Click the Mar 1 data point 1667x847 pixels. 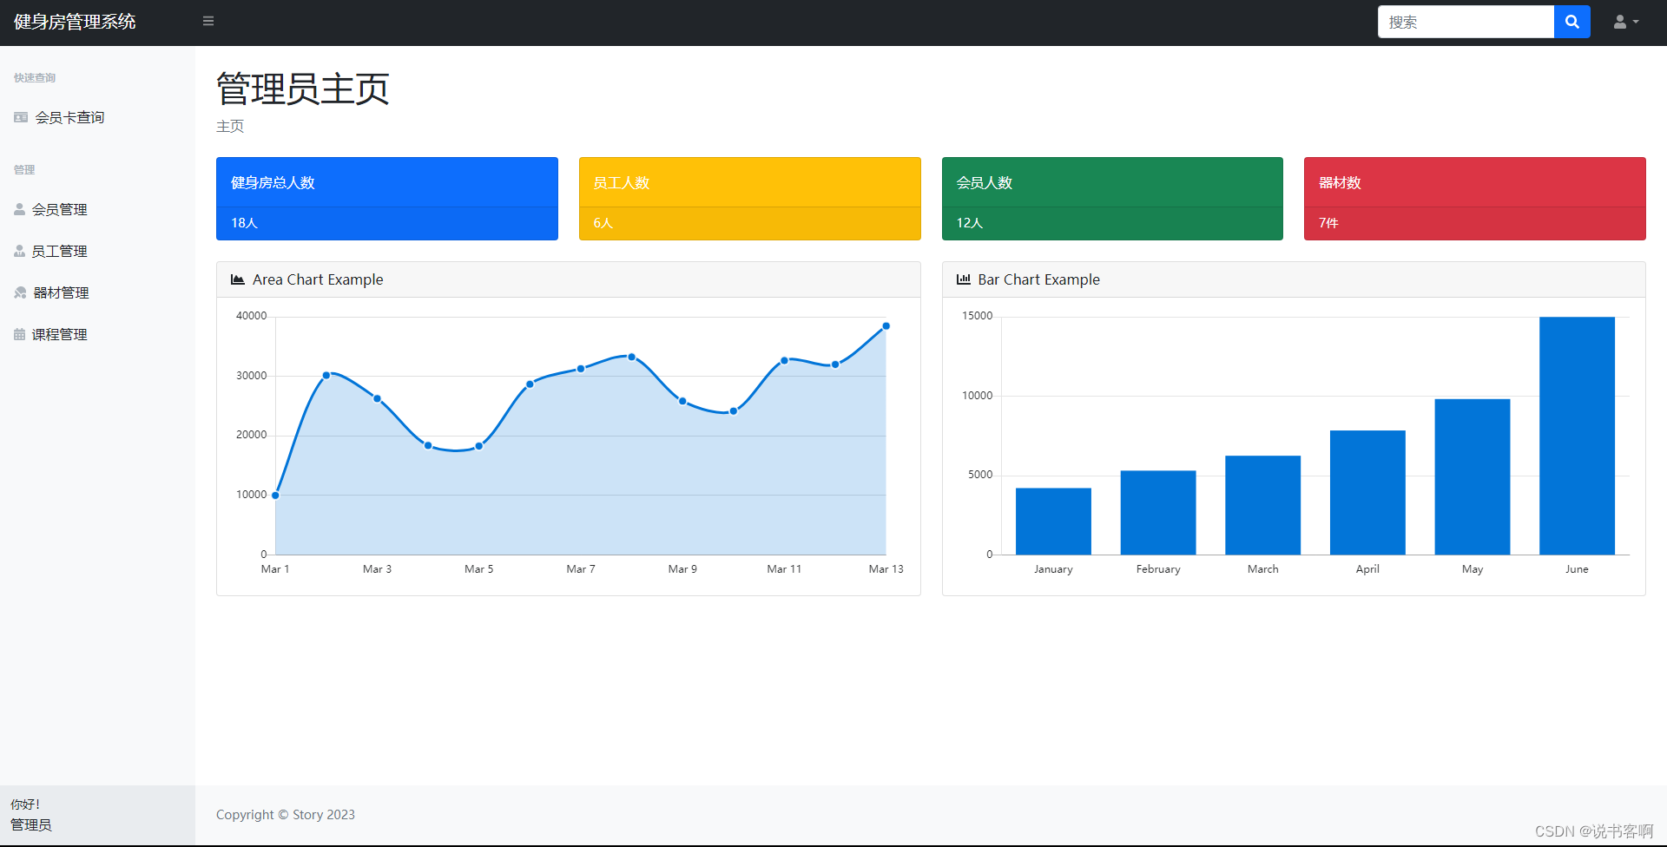(x=275, y=496)
